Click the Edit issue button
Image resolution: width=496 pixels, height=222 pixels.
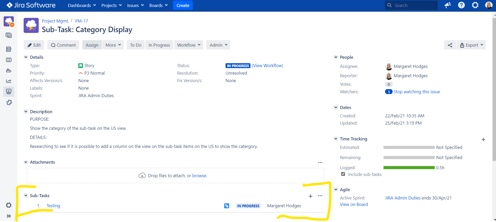click(x=34, y=45)
